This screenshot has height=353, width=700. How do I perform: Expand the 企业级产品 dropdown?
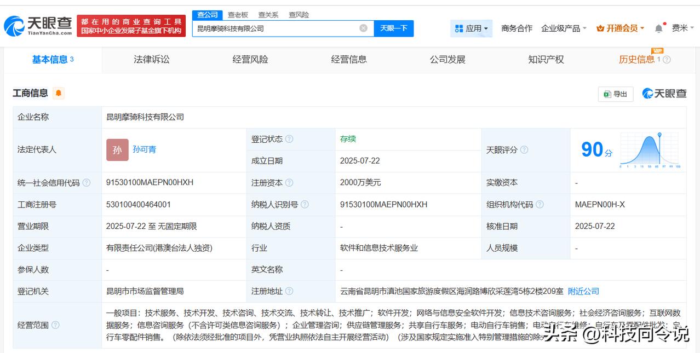(x=564, y=28)
